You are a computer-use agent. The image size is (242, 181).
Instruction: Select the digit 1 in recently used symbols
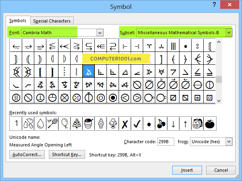(x=16, y=123)
